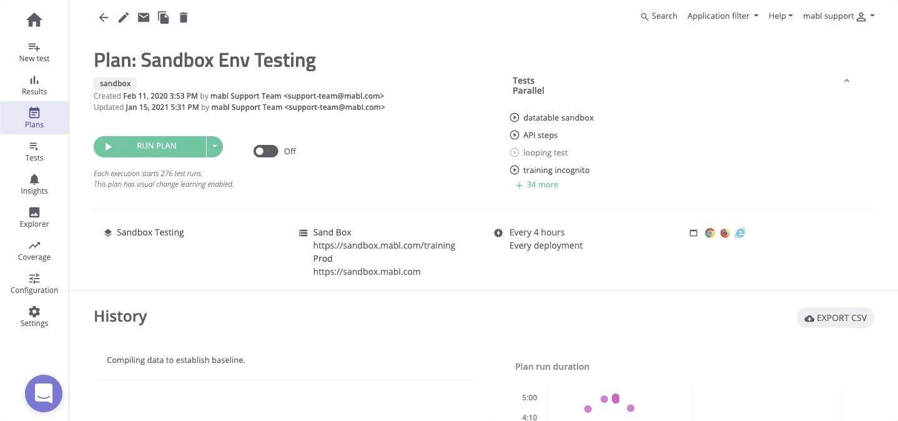The width and height of the screenshot is (898, 421).
Task: Click the sandbox label tag
Action: 115,83
